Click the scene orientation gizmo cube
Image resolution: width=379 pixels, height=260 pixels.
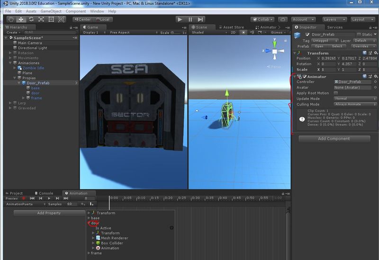(275, 51)
